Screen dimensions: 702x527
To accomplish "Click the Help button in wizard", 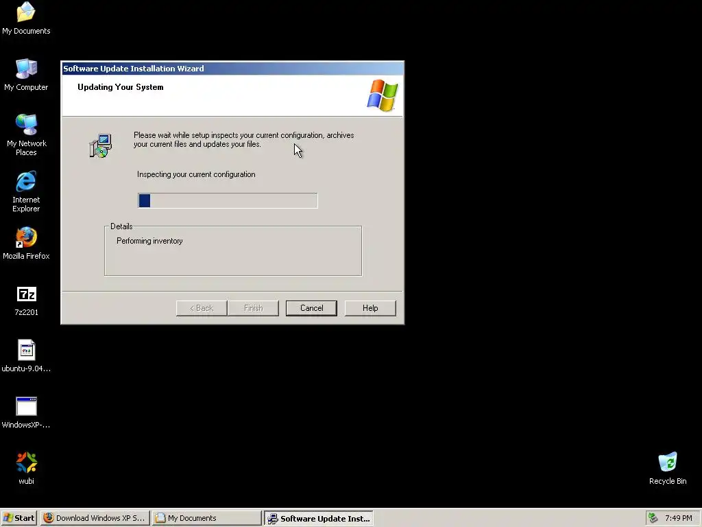I will pos(370,308).
